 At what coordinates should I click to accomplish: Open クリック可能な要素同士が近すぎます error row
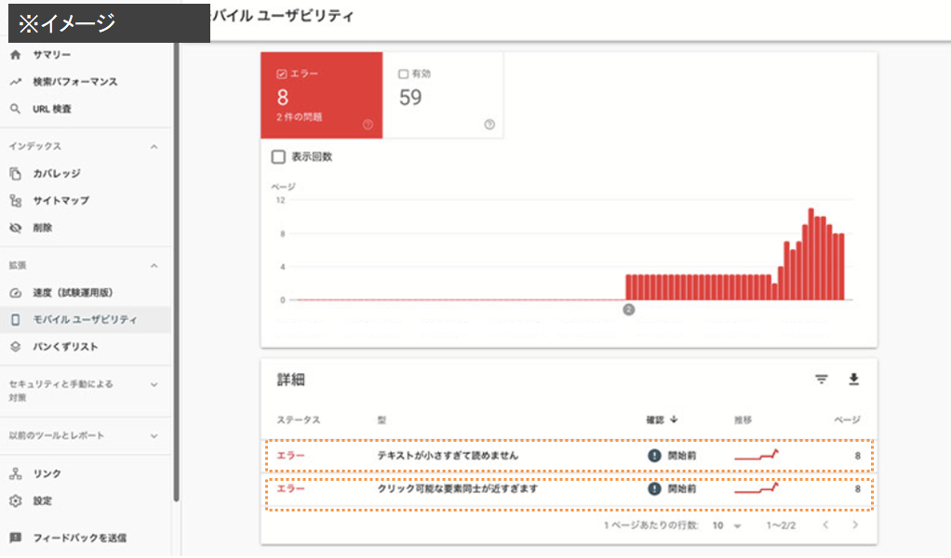569,495
